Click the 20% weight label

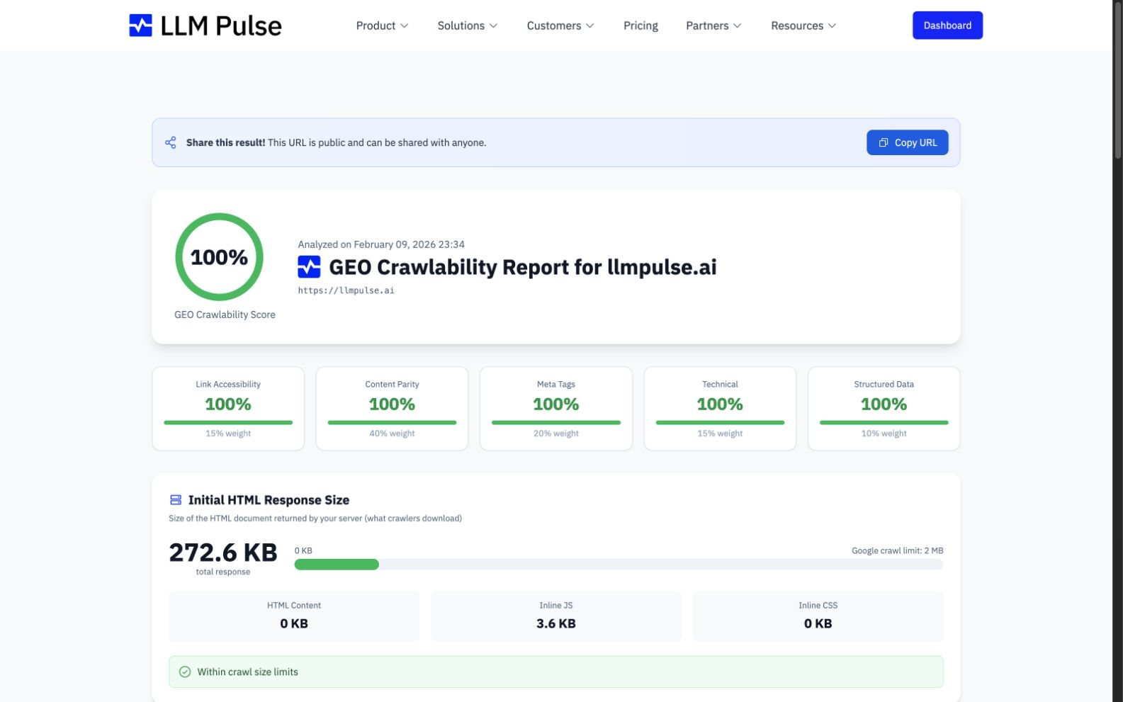(x=556, y=434)
